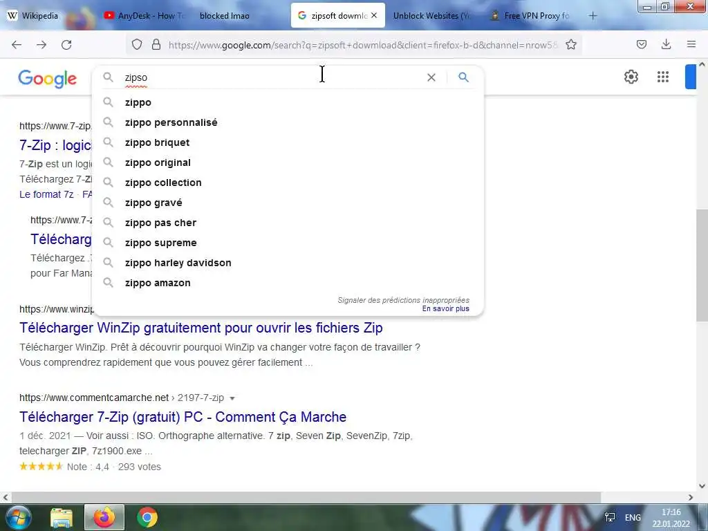
Task: Submit search with blue magnifier icon
Action: click(x=463, y=77)
